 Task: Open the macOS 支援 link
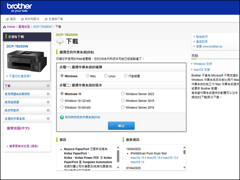coord(202,70)
